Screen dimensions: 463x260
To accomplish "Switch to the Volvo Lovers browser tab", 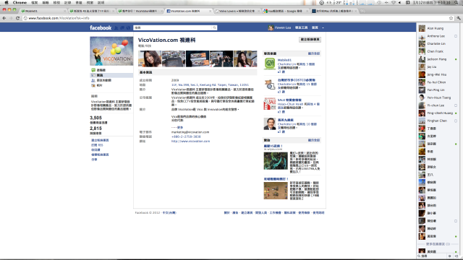I will point(237,11).
